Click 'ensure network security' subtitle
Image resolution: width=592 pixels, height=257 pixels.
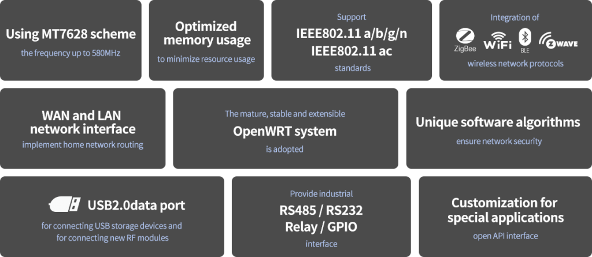click(x=498, y=141)
